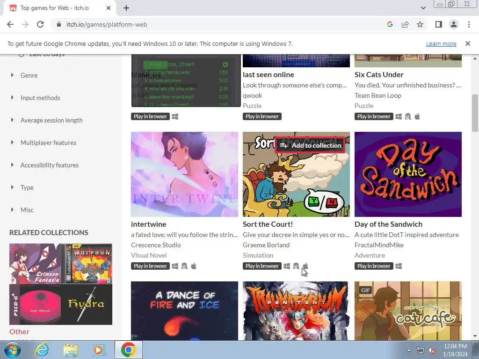Open Google search icon in address bar
The image size is (479, 359).
(390, 24)
